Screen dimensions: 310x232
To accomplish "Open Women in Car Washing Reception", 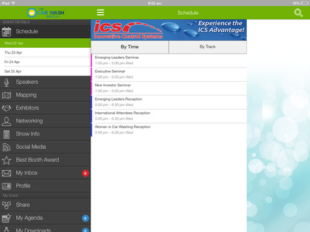I will pos(169,130).
